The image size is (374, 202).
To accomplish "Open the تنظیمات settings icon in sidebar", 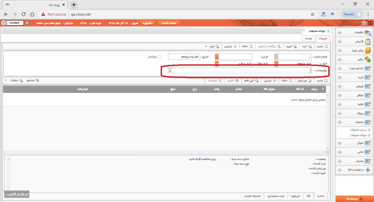I will 368,33.
